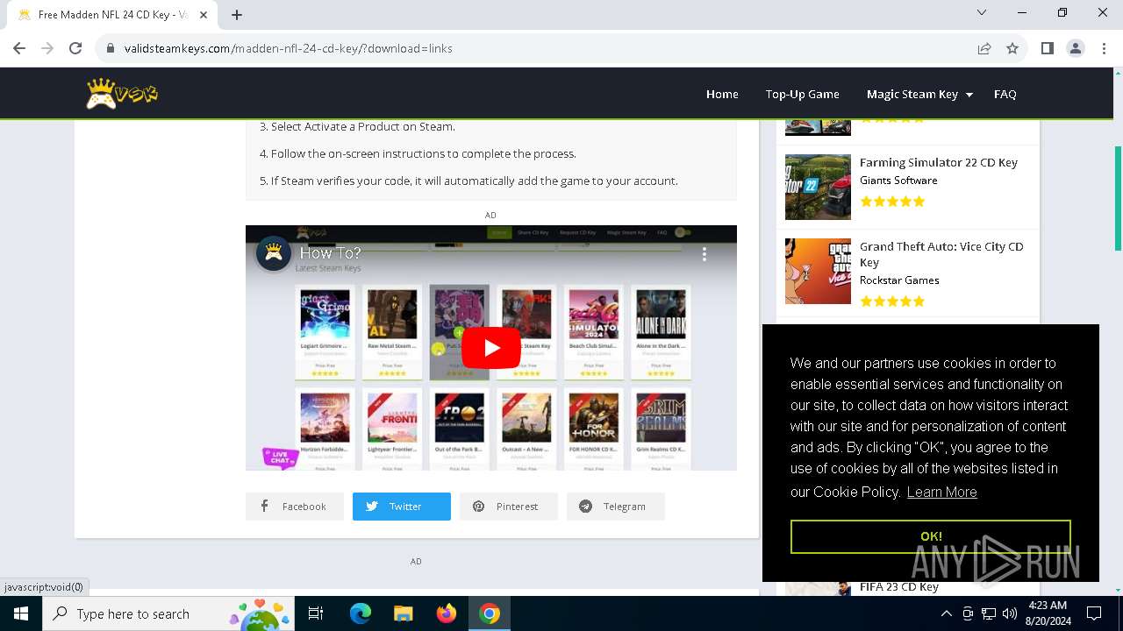The height and width of the screenshot is (631, 1123).
Task: Click the Giants Software publisher text
Action: coord(898,181)
